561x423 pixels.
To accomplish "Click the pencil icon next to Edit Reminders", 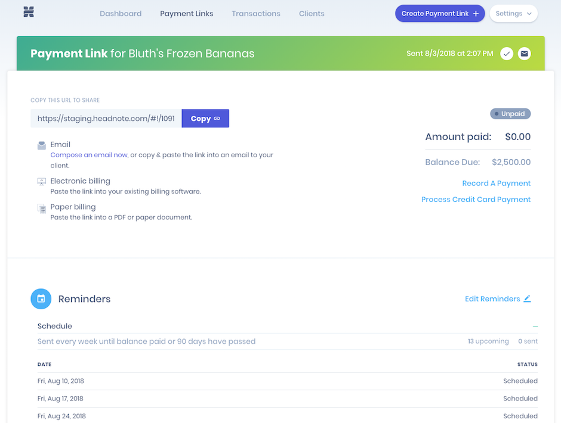I will click(x=527, y=299).
